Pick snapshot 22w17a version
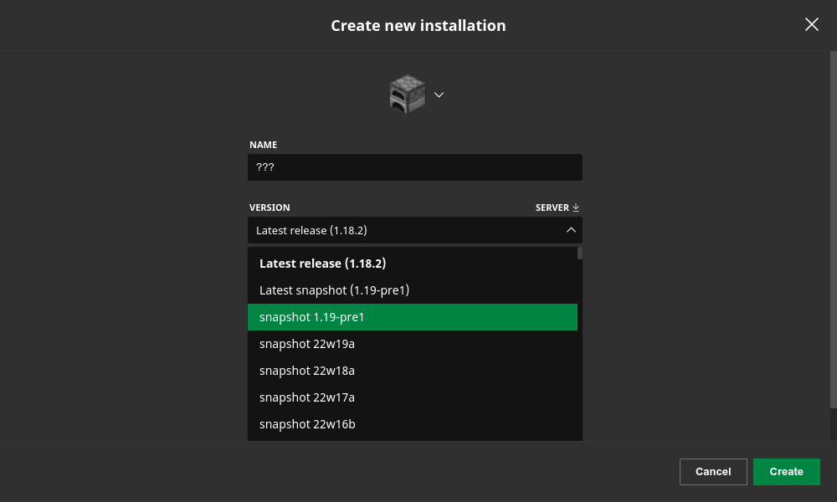 pos(307,397)
